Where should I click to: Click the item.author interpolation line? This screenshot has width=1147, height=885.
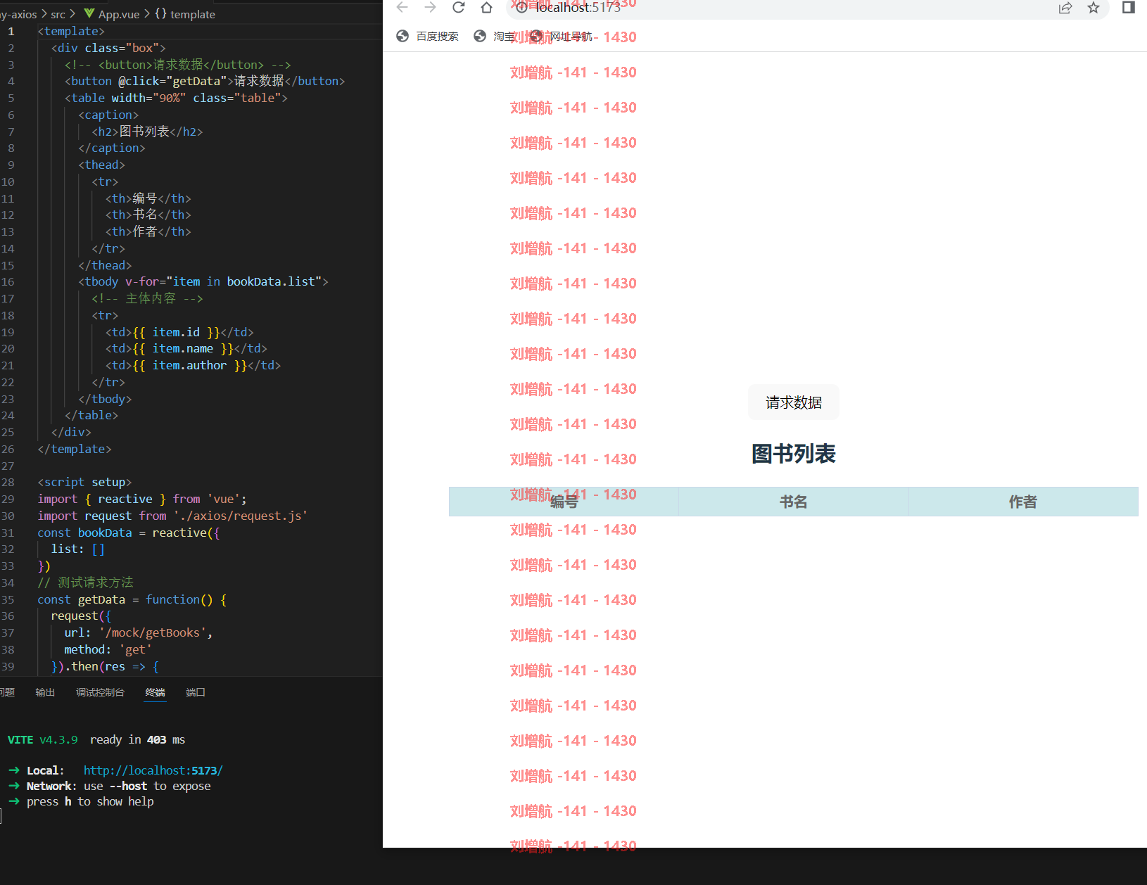(x=193, y=365)
